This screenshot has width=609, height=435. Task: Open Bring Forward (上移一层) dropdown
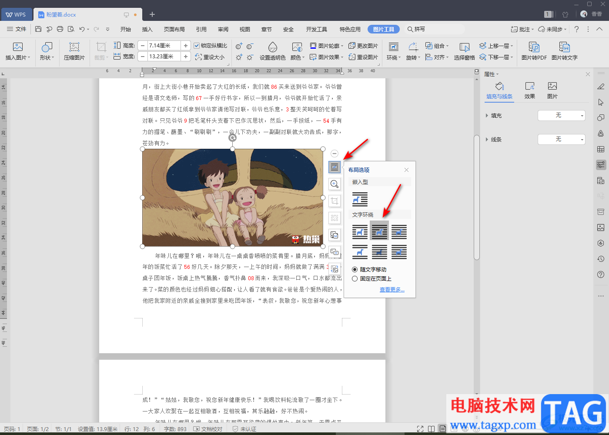[x=496, y=46]
